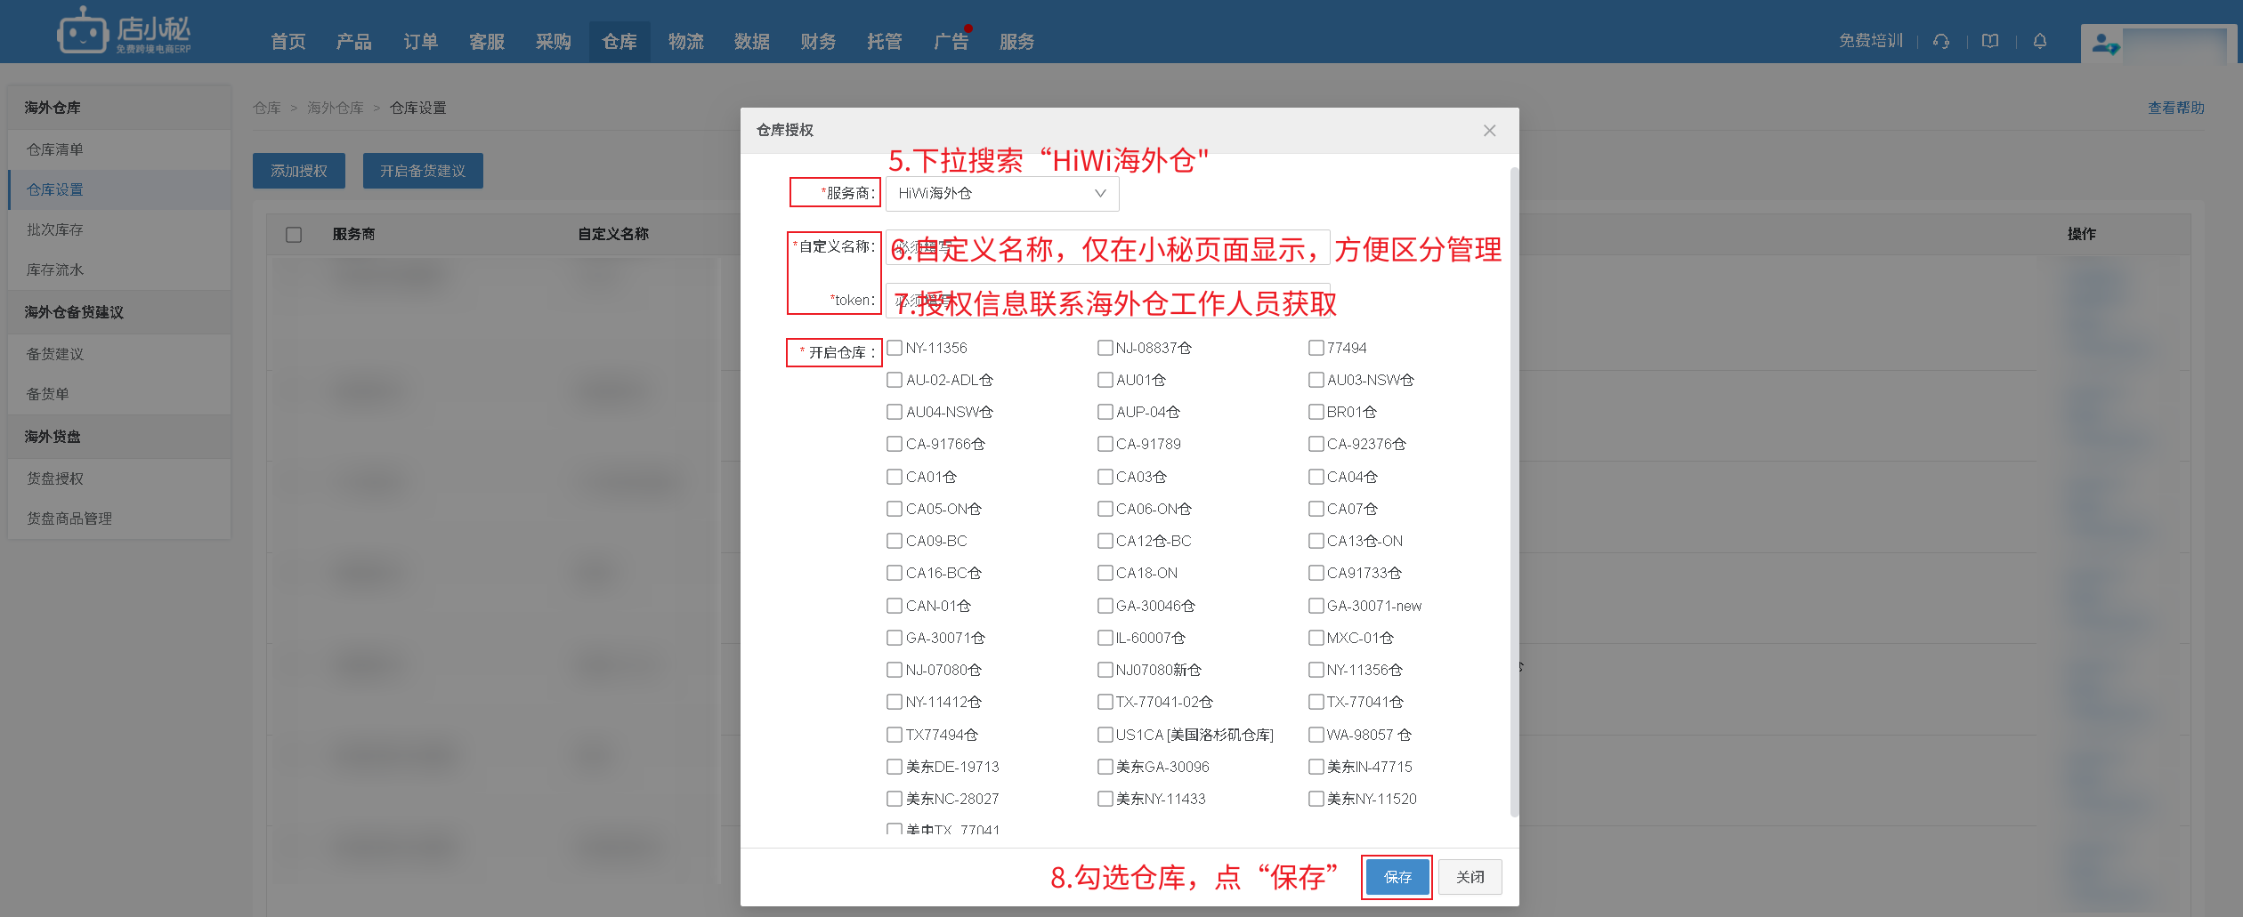Open the customer support headset icon

click(x=1941, y=41)
